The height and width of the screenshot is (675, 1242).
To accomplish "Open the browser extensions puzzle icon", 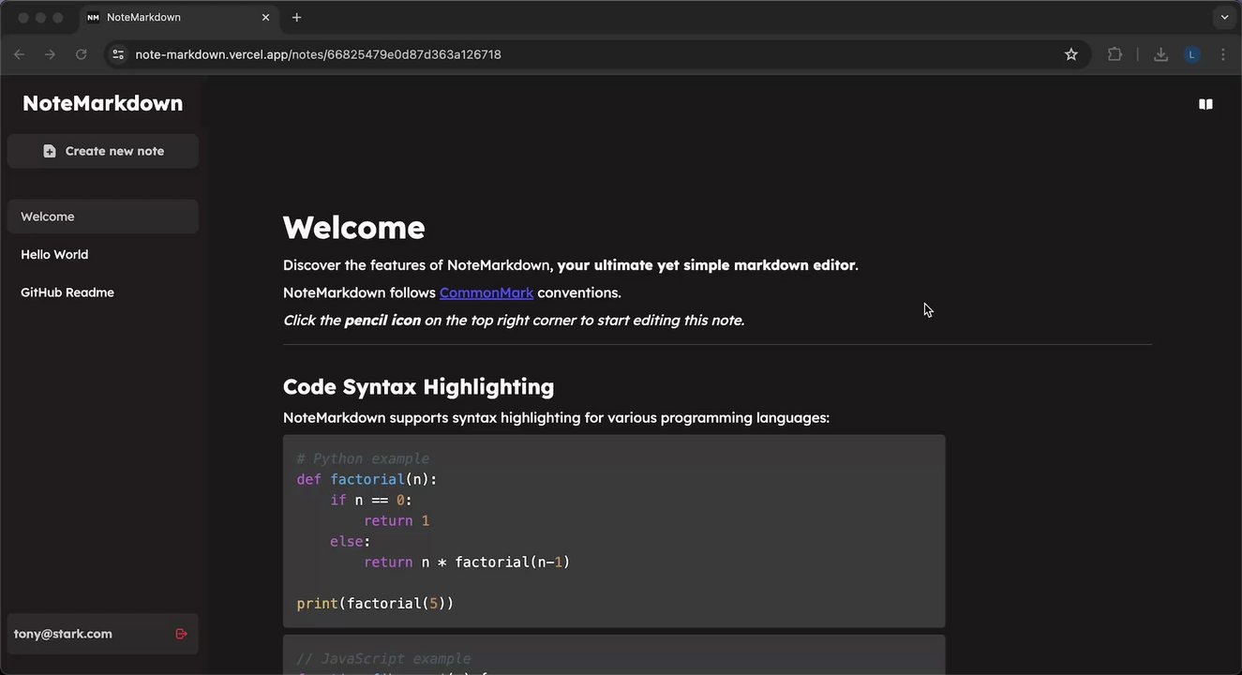I will [x=1115, y=54].
